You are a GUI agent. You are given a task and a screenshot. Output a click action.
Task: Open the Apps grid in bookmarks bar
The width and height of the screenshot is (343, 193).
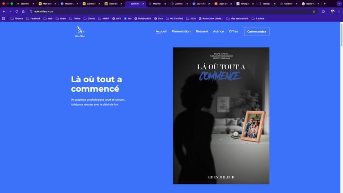click(4, 19)
